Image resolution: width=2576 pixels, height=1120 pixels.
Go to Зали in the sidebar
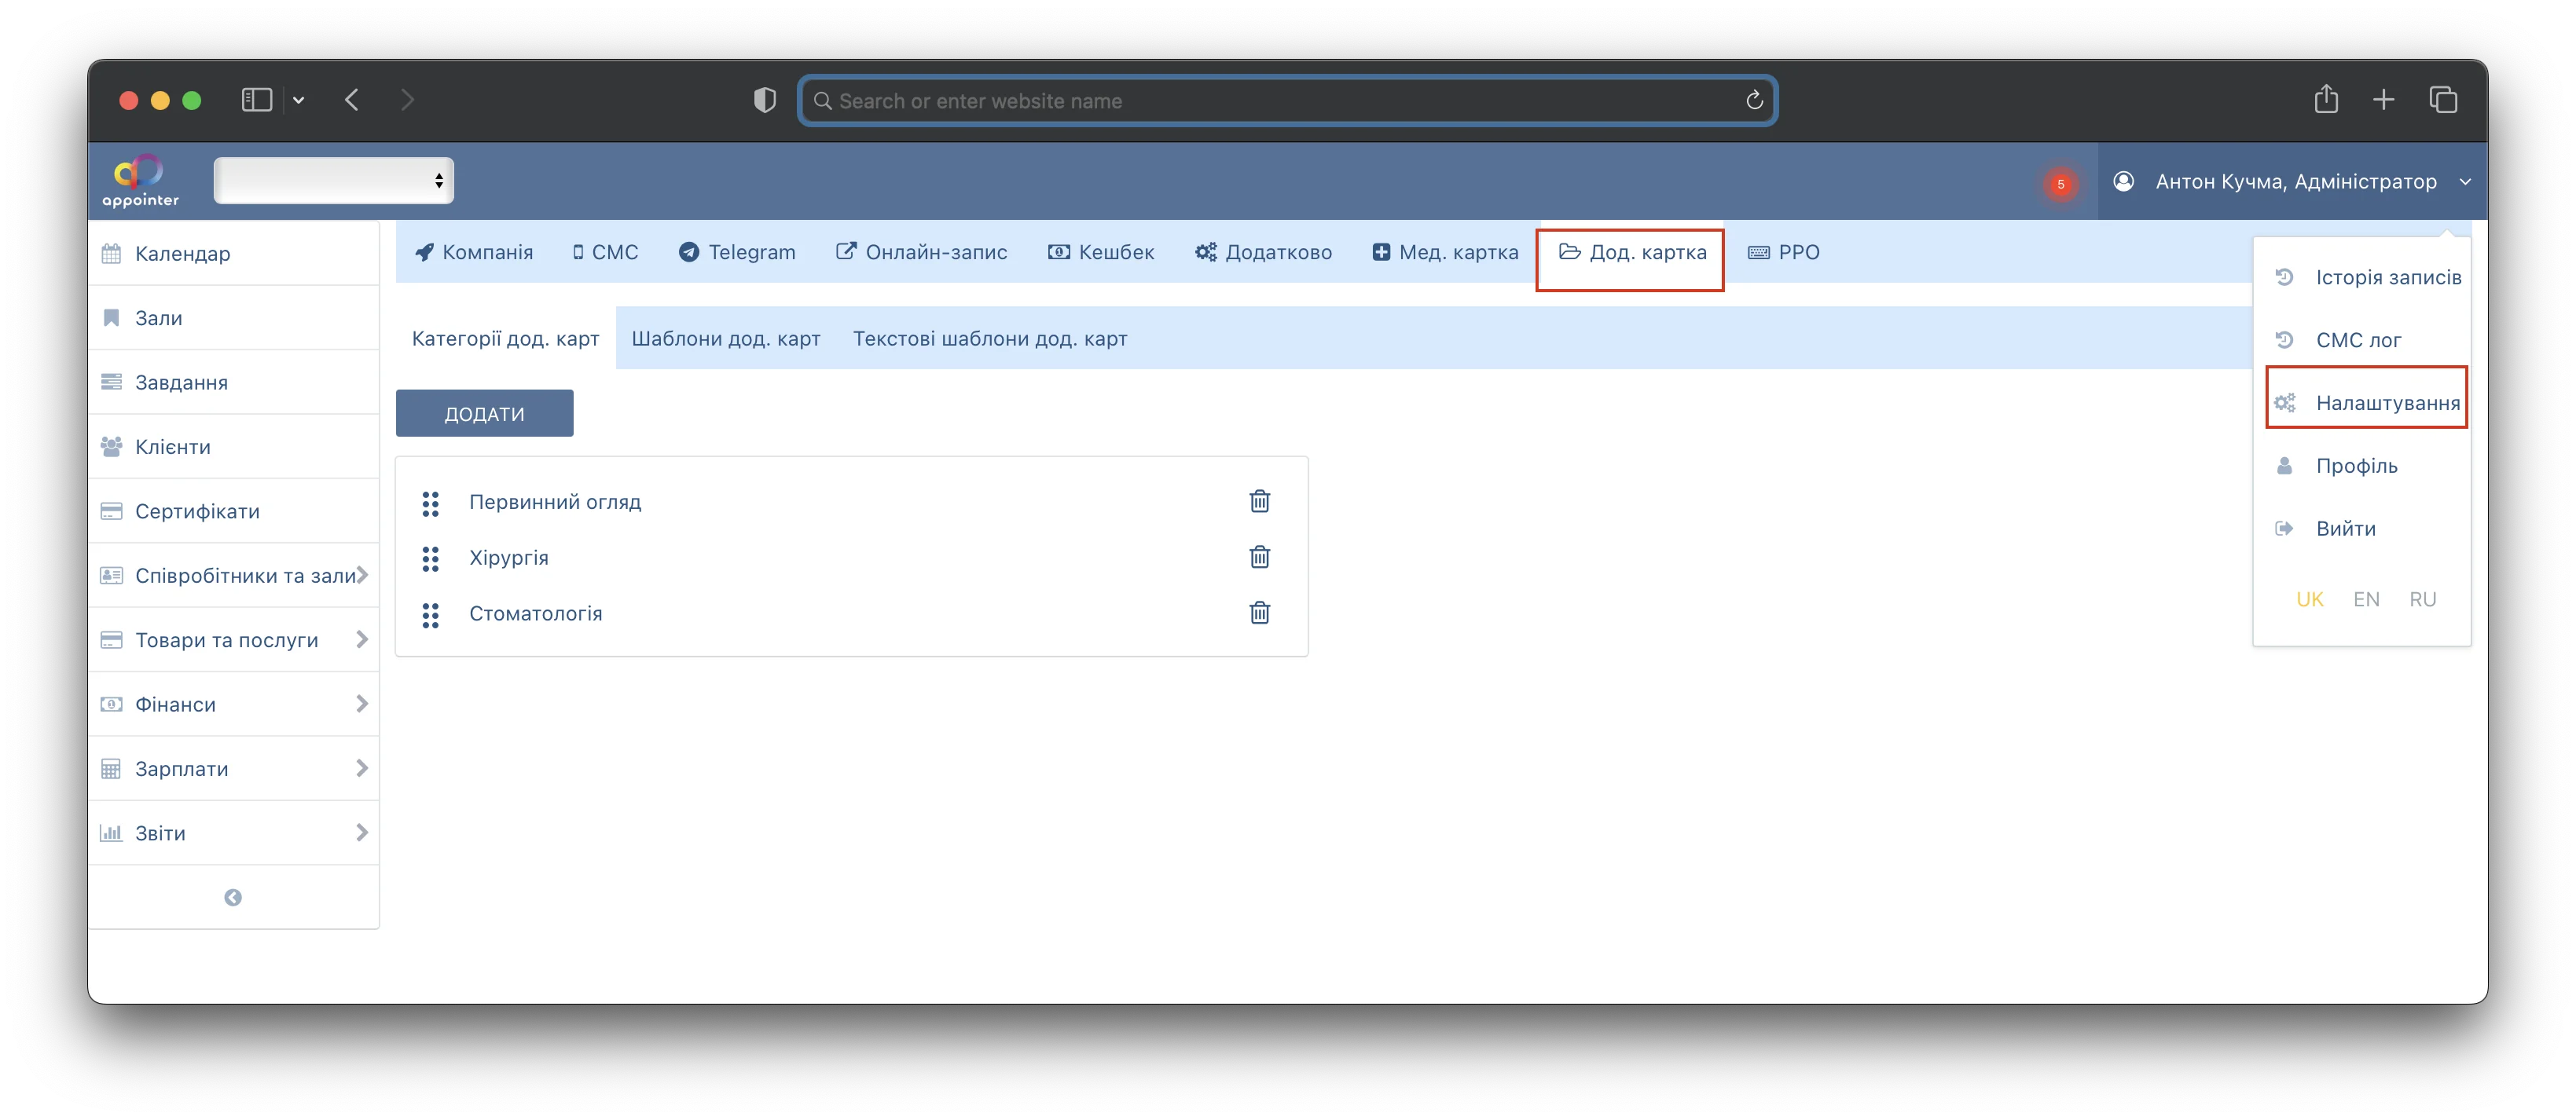click(x=233, y=318)
